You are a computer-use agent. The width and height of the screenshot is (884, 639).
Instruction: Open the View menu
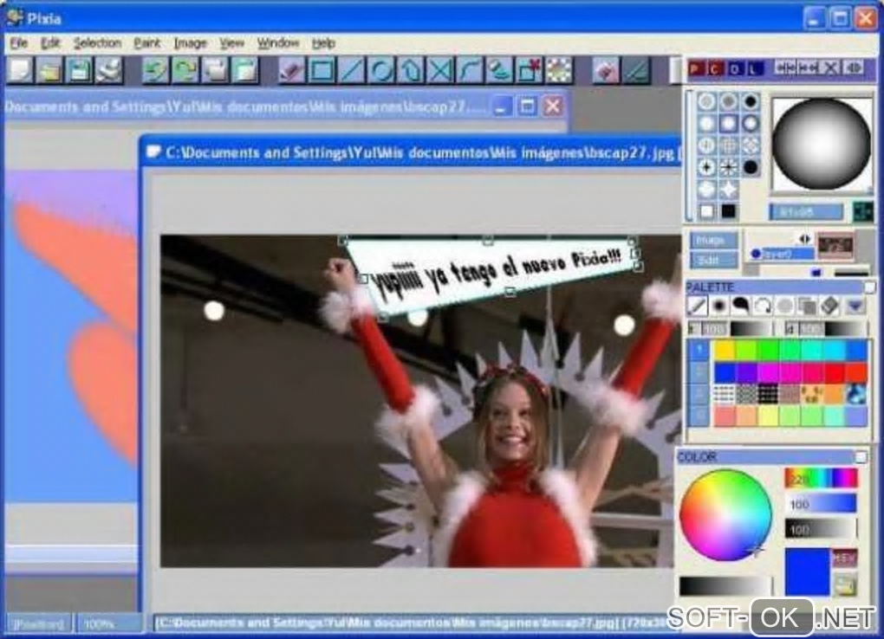pos(231,42)
